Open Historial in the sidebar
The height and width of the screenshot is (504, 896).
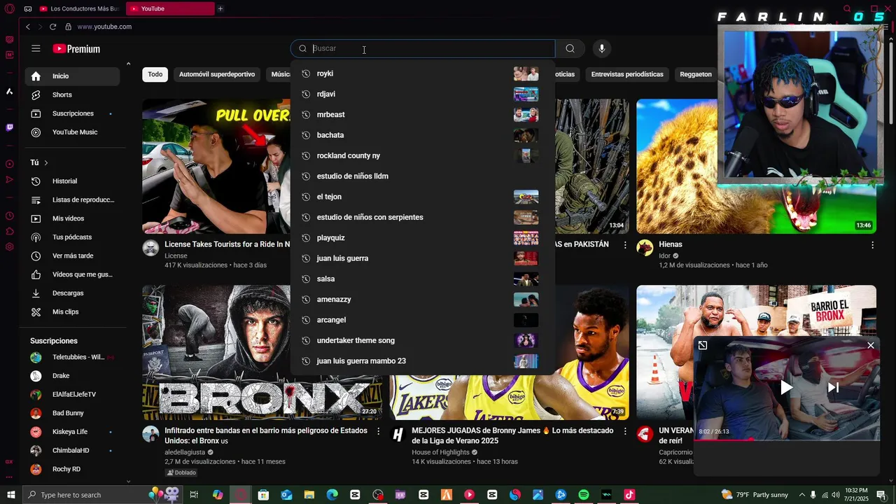(x=72, y=181)
